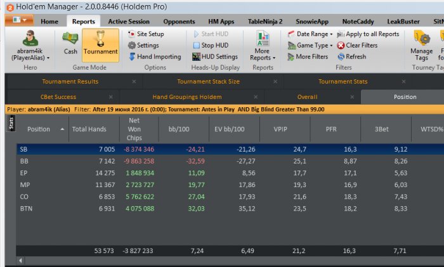
Task: Click the Start HUD button
Action: pyautogui.click(x=211, y=34)
